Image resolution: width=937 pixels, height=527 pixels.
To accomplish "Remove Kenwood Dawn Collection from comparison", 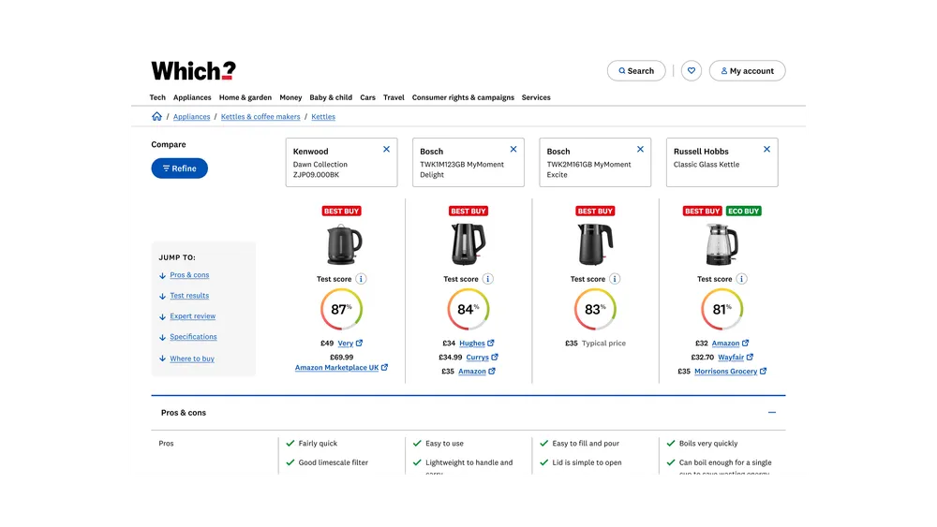I will click(x=386, y=150).
